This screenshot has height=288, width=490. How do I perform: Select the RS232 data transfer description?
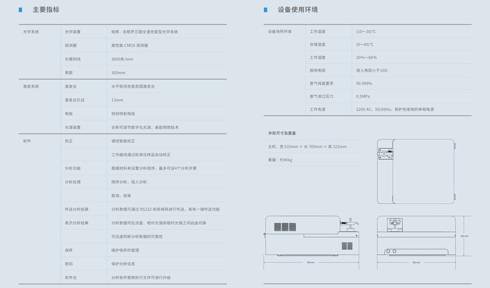pyautogui.click(x=165, y=210)
